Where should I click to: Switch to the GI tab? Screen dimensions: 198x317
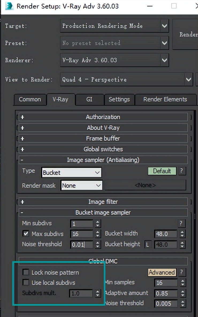89,99
